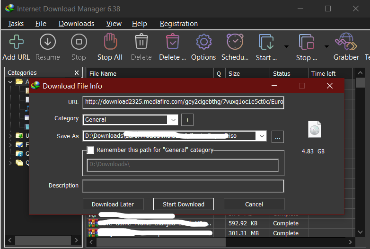This screenshot has height=249, width=370.
Task: Click the Delete trash icon
Action: (141, 41)
